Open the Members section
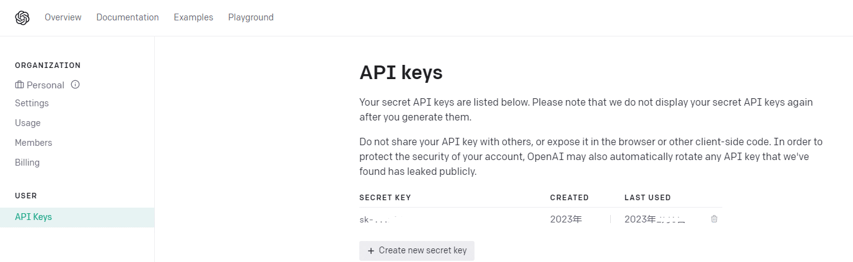Screen dimensions: 853x262 33,143
